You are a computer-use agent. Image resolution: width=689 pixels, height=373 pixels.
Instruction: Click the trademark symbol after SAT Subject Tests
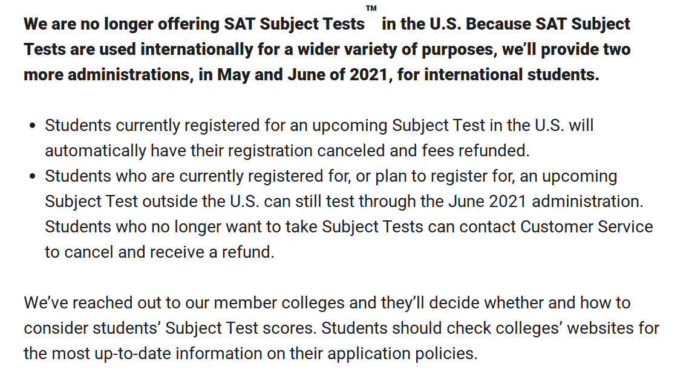pyautogui.click(x=371, y=8)
